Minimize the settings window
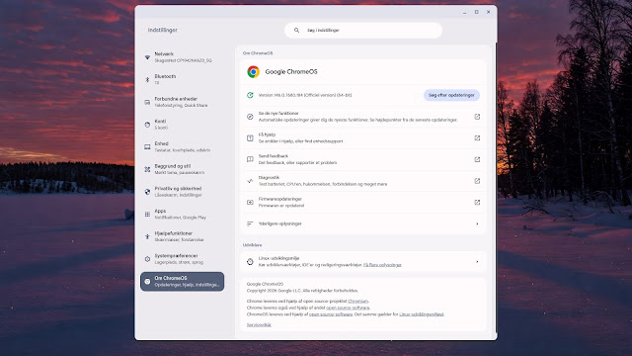 click(464, 12)
